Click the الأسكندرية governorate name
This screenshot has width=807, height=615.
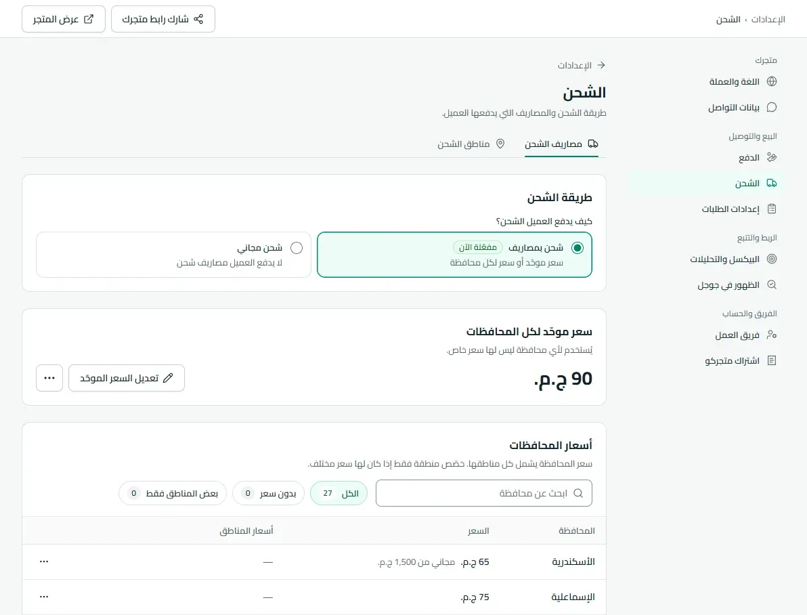pyautogui.click(x=573, y=562)
